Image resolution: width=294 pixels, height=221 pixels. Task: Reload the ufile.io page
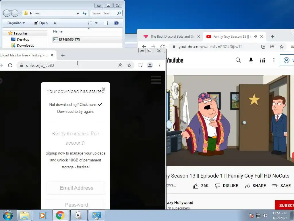[x=10, y=65]
